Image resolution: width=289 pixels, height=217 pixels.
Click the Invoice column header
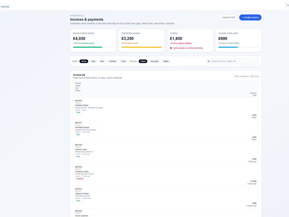click(78, 83)
